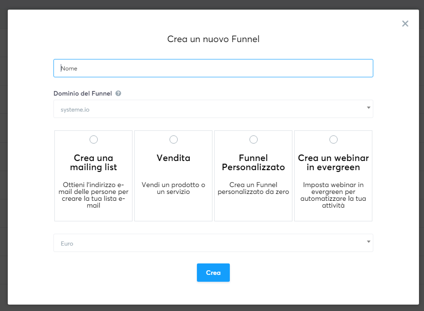Select the Funnel Personalizzato radio button
This screenshot has height=311, width=424.
pyautogui.click(x=253, y=139)
